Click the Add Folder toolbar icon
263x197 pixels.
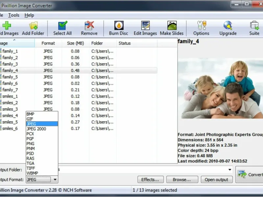(34, 26)
